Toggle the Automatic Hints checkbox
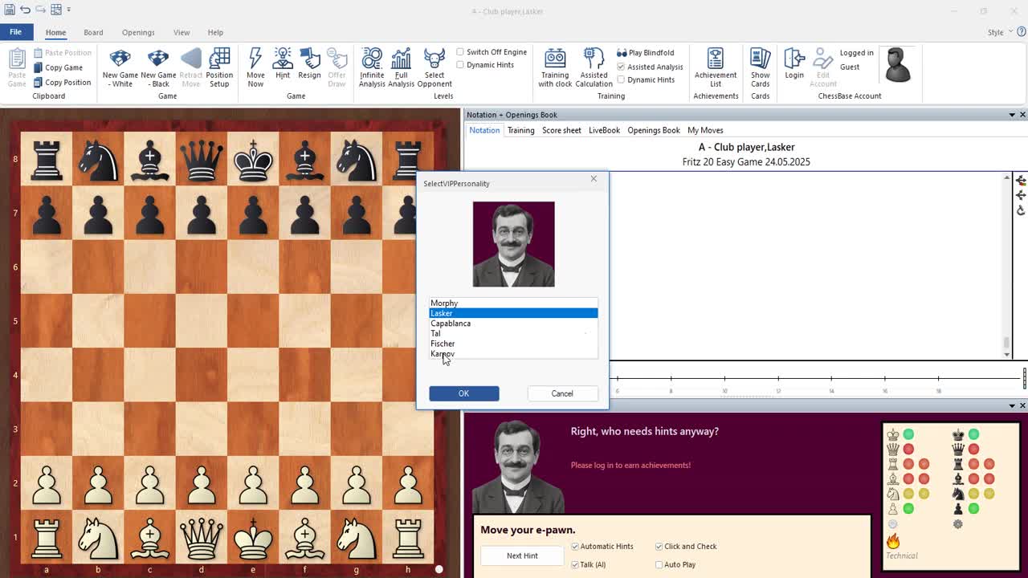Image resolution: width=1028 pixels, height=578 pixels. tap(575, 547)
